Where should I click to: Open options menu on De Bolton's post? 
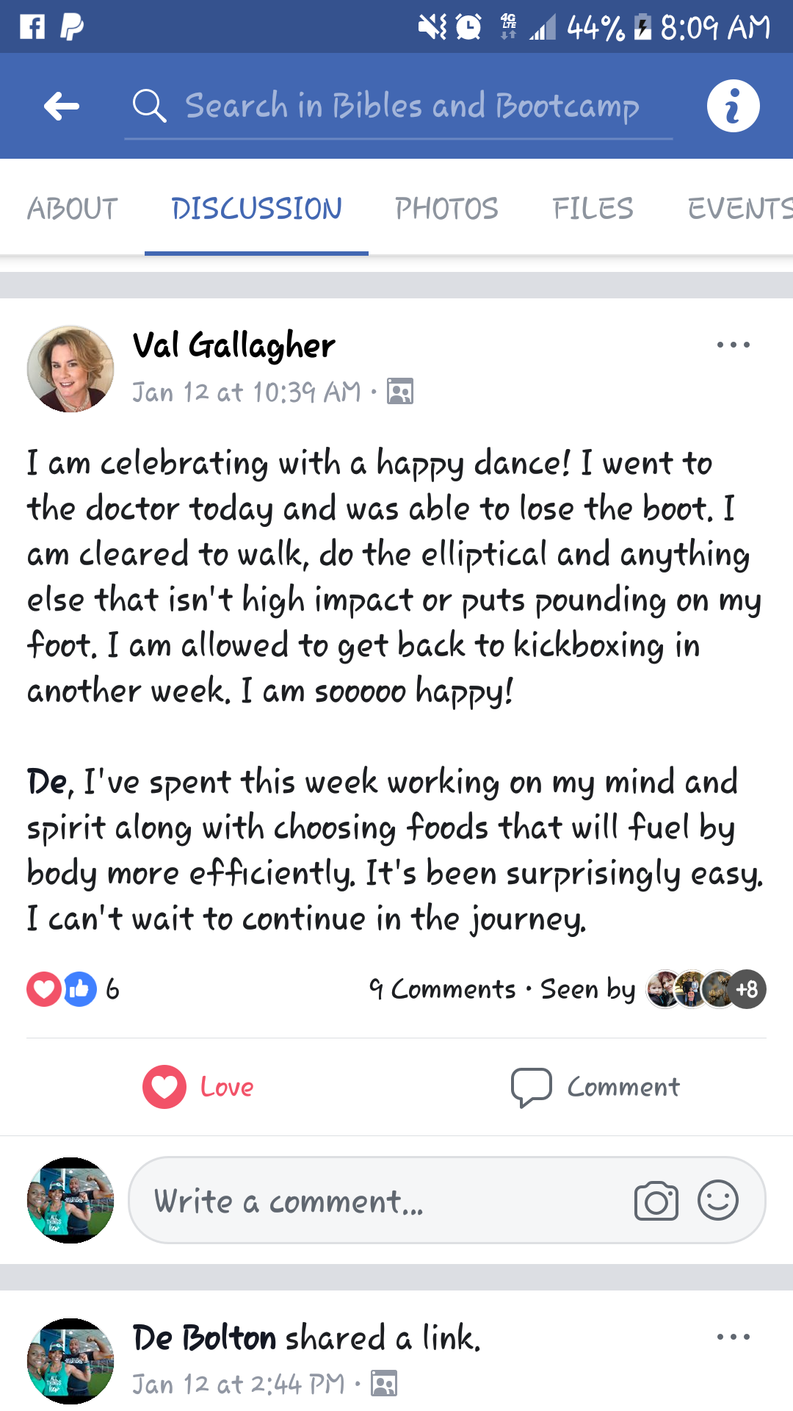733,1337
